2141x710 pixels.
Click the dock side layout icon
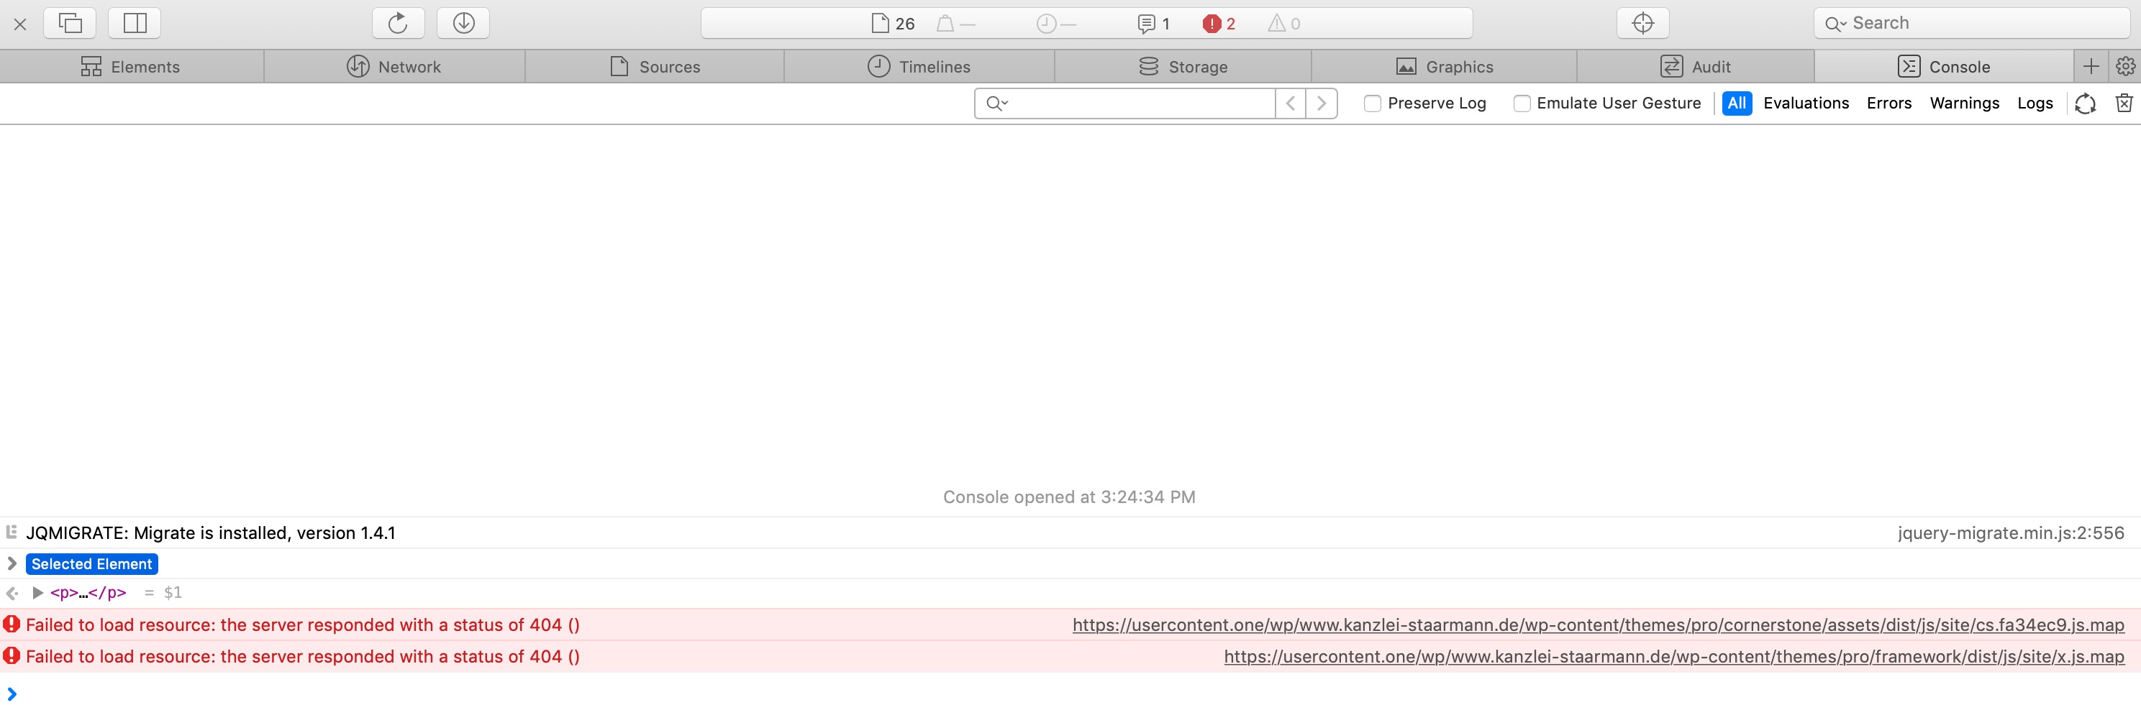click(135, 23)
